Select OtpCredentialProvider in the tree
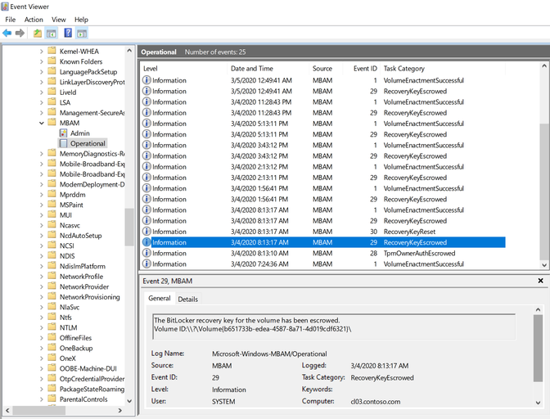The image size is (550, 419). (x=92, y=379)
